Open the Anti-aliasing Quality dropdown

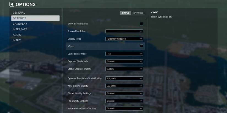tap(124, 86)
